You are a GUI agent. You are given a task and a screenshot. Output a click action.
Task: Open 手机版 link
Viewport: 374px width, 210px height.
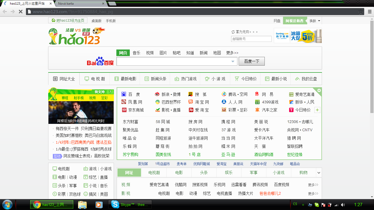pyautogui.click(x=111, y=21)
